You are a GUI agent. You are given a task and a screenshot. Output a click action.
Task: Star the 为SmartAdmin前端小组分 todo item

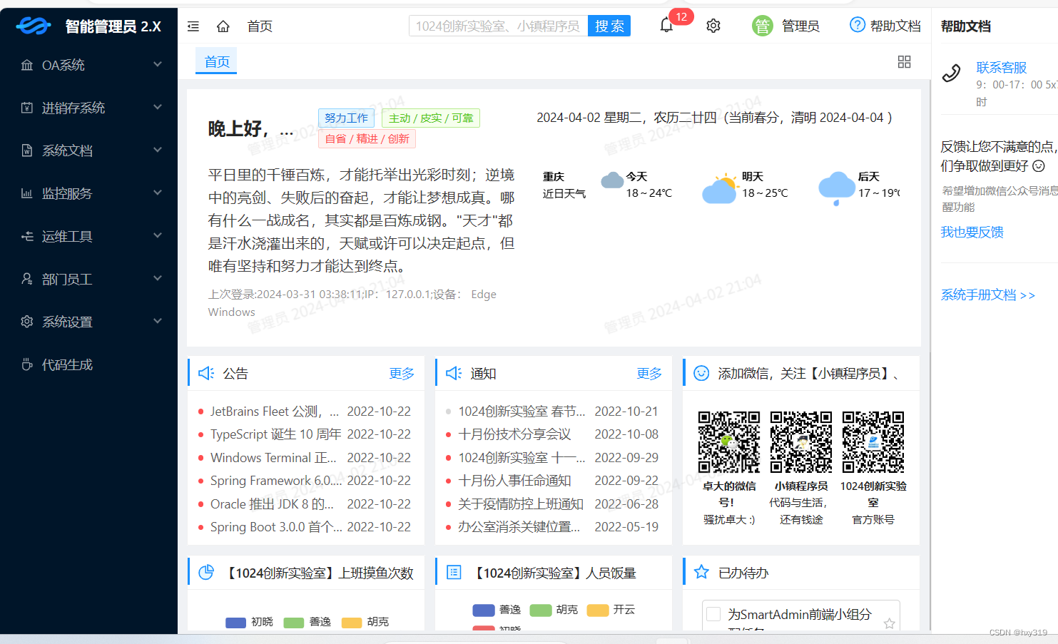pyautogui.click(x=889, y=623)
